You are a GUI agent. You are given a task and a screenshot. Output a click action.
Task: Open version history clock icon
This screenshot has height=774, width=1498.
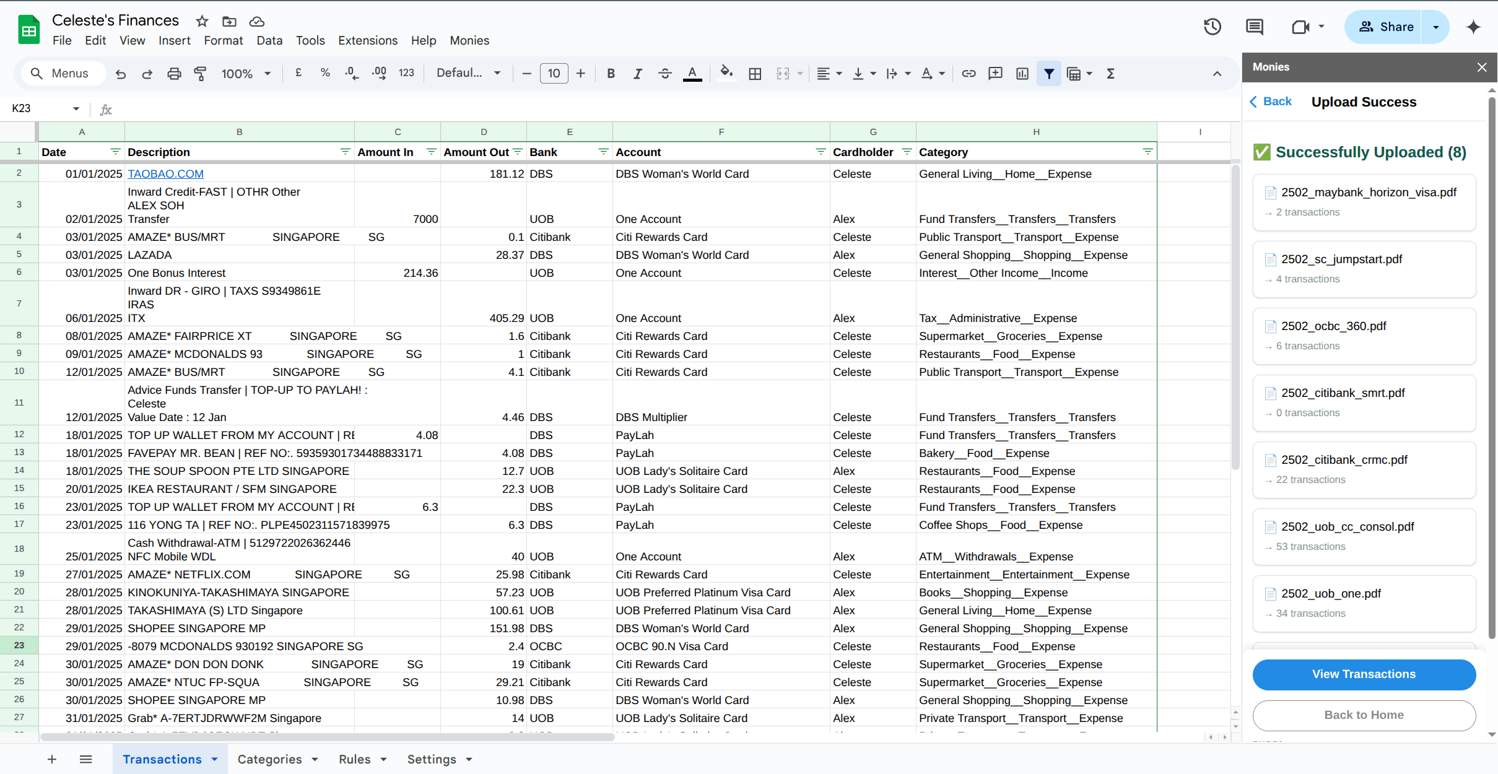click(x=1212, y=27)
